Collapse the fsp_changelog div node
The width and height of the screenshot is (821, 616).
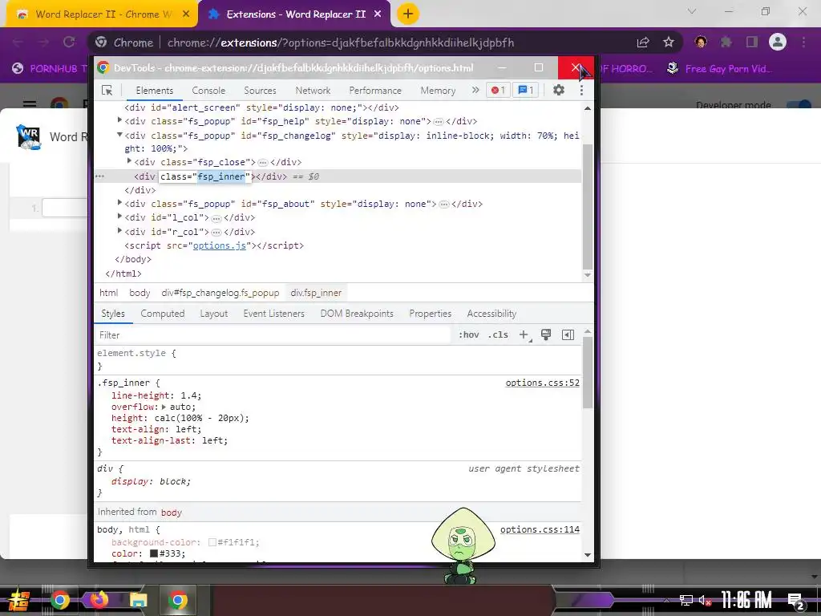point(120,135)
